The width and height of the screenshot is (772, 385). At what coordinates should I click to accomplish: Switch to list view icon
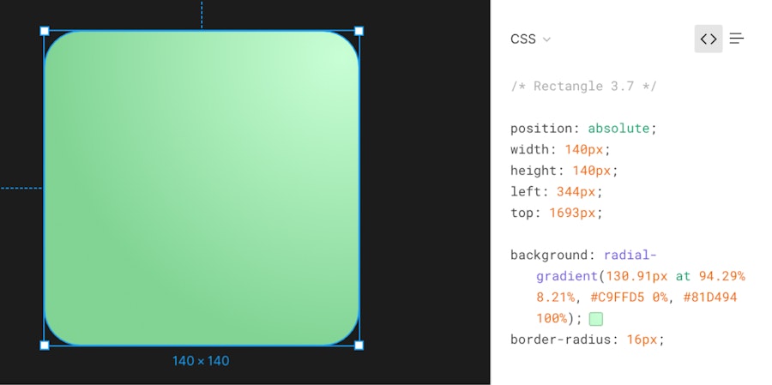coord(737,39)
